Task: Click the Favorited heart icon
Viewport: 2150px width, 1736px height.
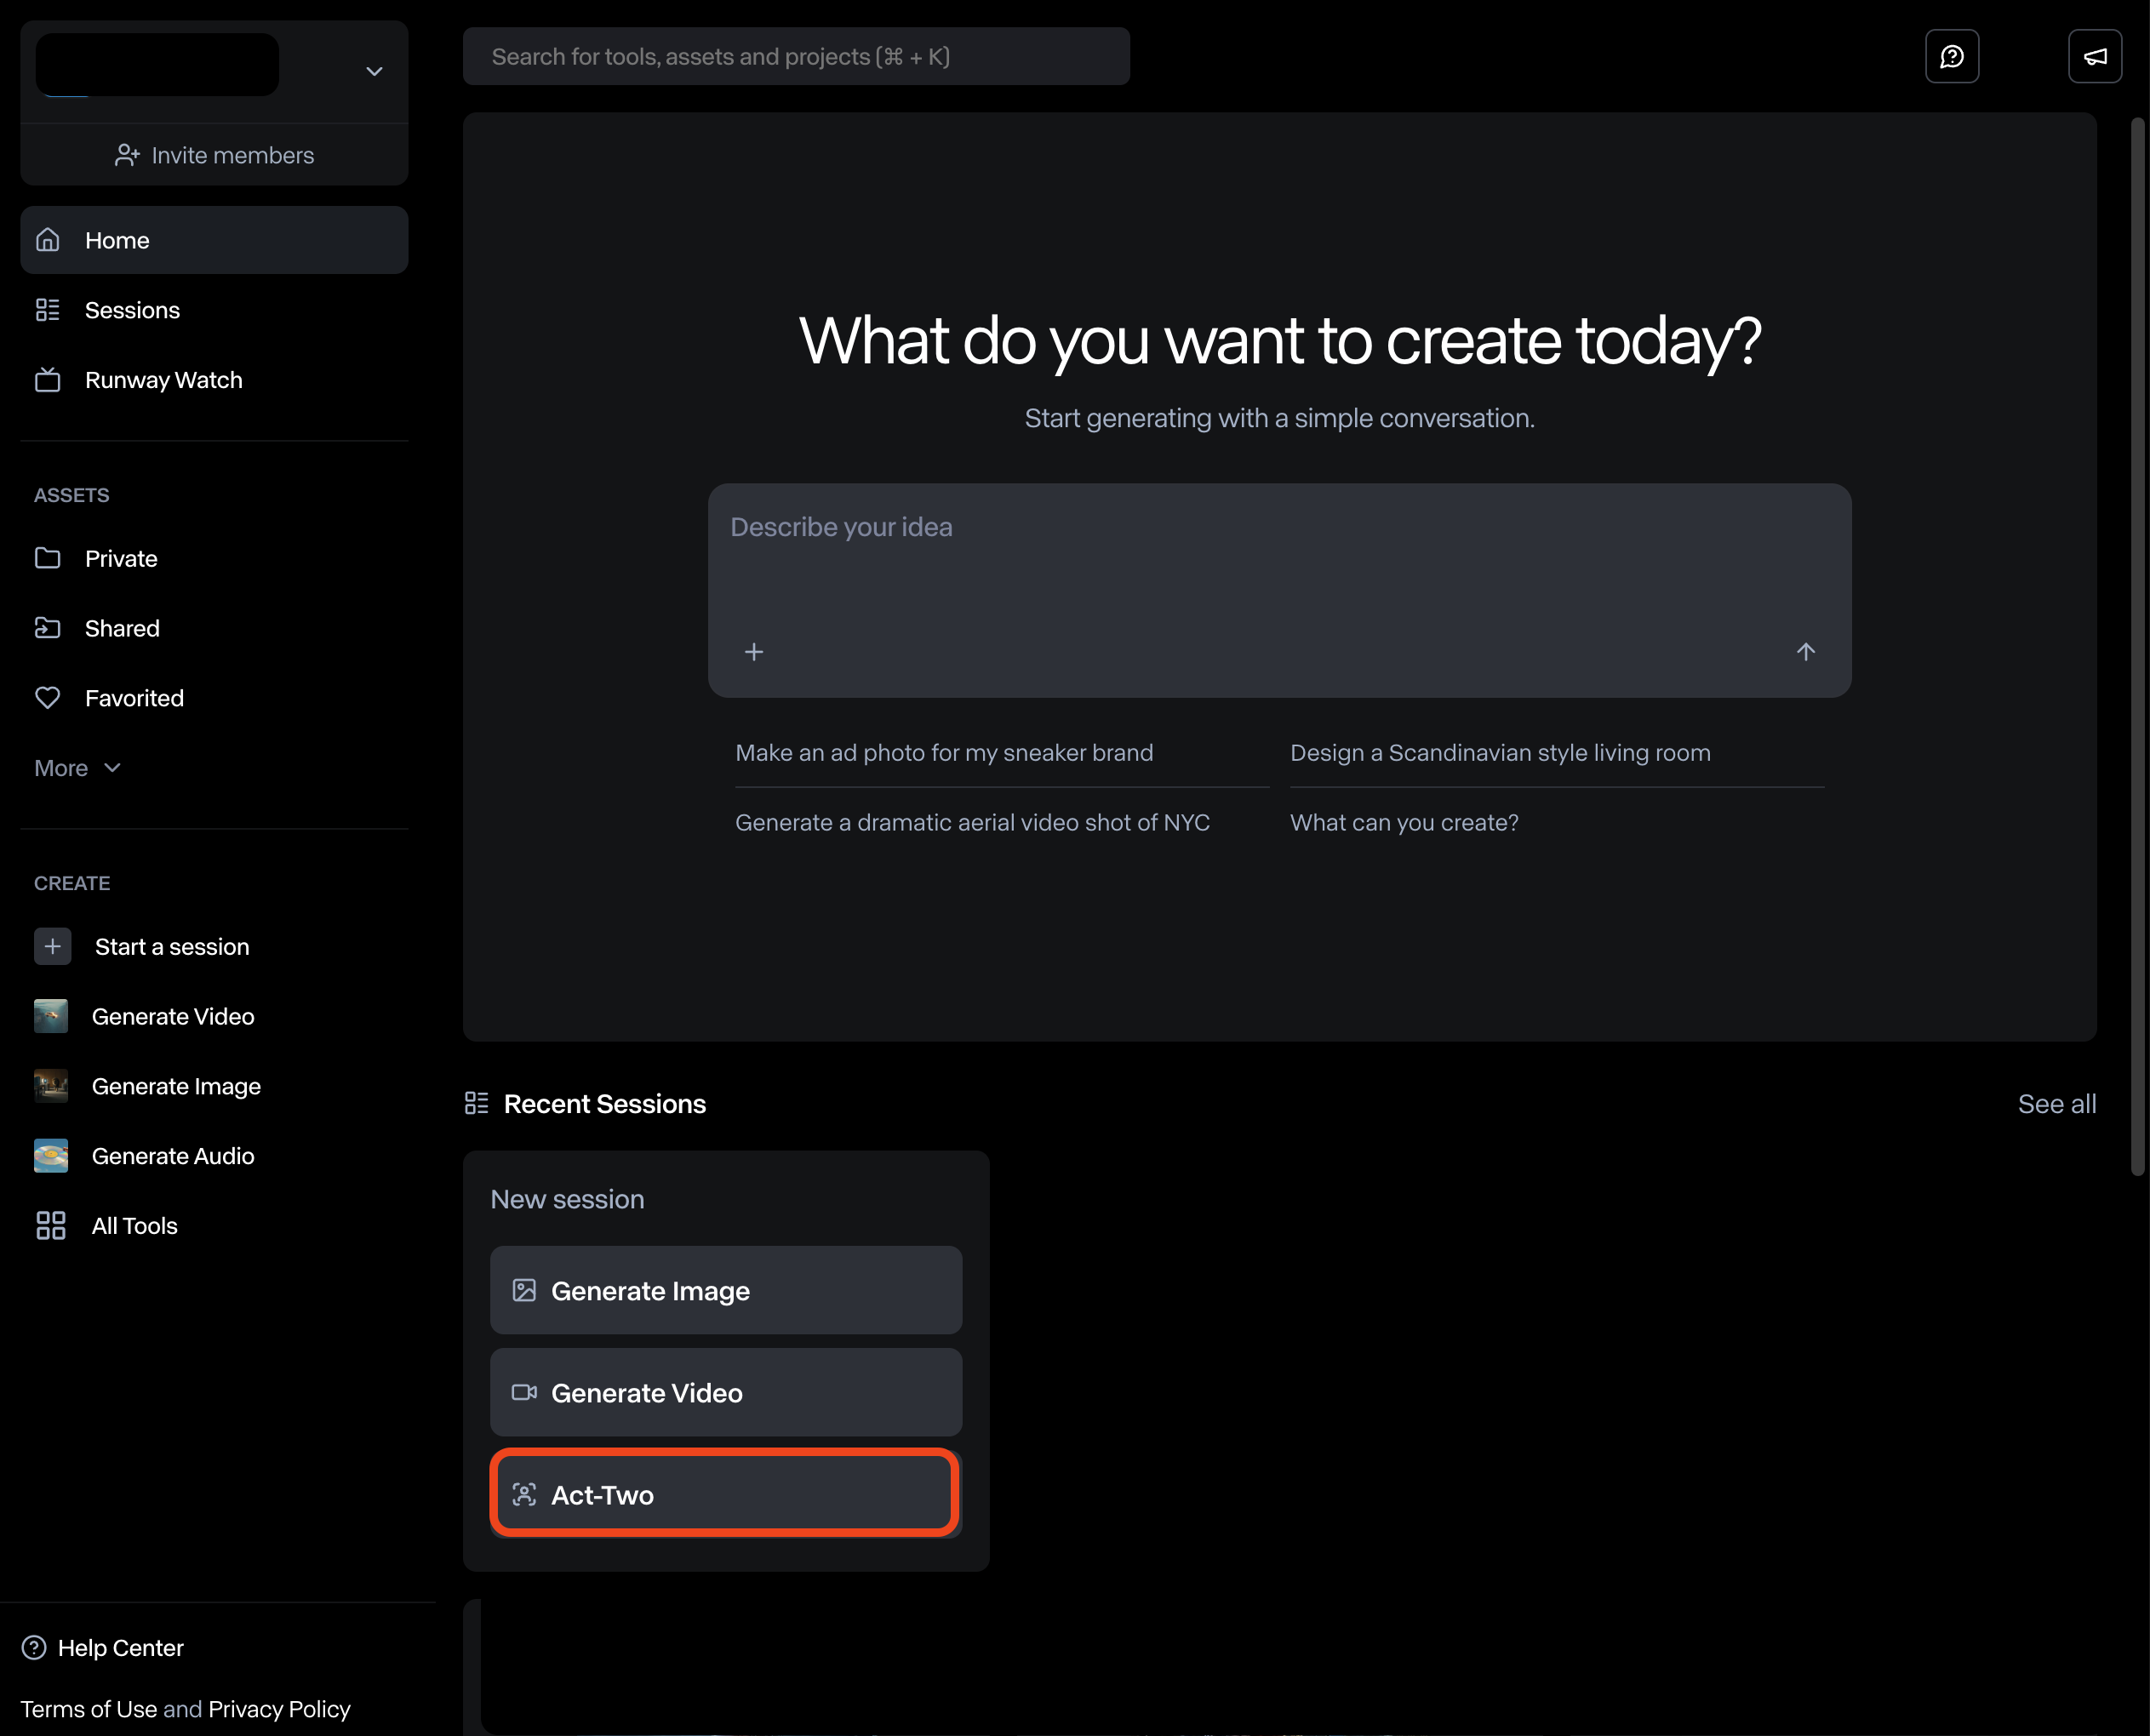Action: pos(48,698)
